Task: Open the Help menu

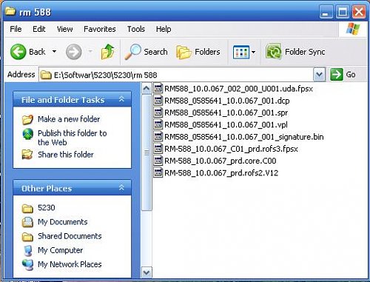Action: tap(164, 29)
